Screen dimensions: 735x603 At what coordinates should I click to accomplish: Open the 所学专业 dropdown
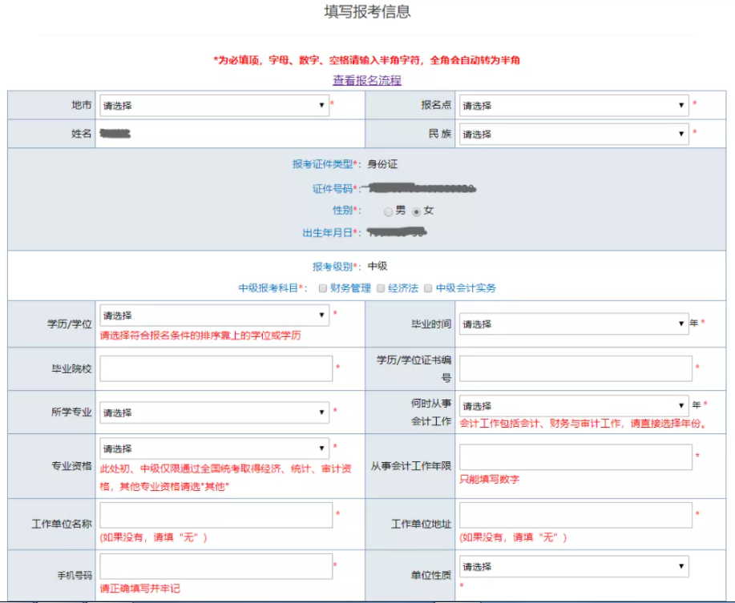(213, 413)
